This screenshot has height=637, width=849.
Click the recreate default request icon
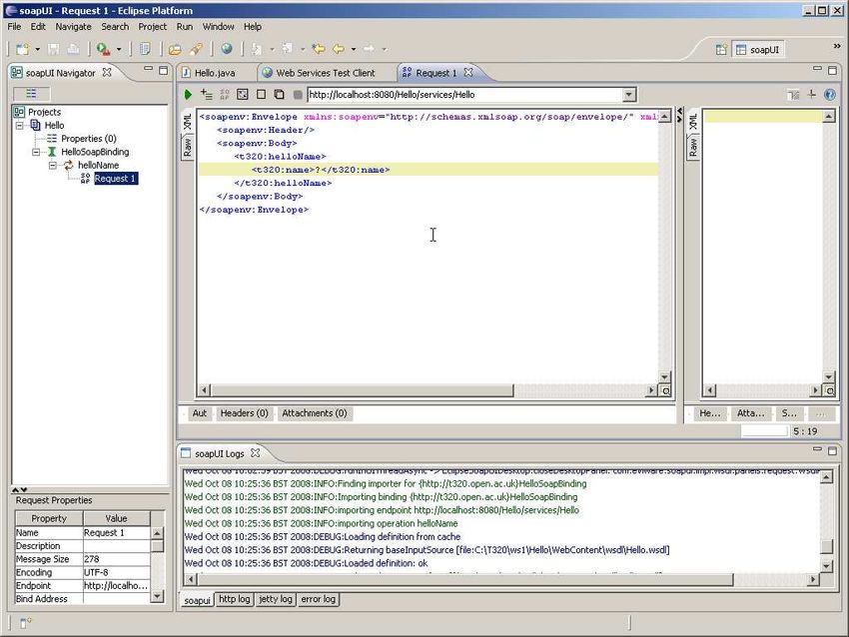(x=243, y=95)
